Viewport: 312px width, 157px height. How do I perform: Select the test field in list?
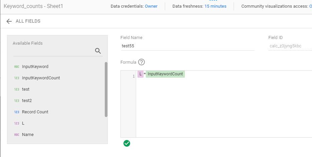[x=26, y=89]
